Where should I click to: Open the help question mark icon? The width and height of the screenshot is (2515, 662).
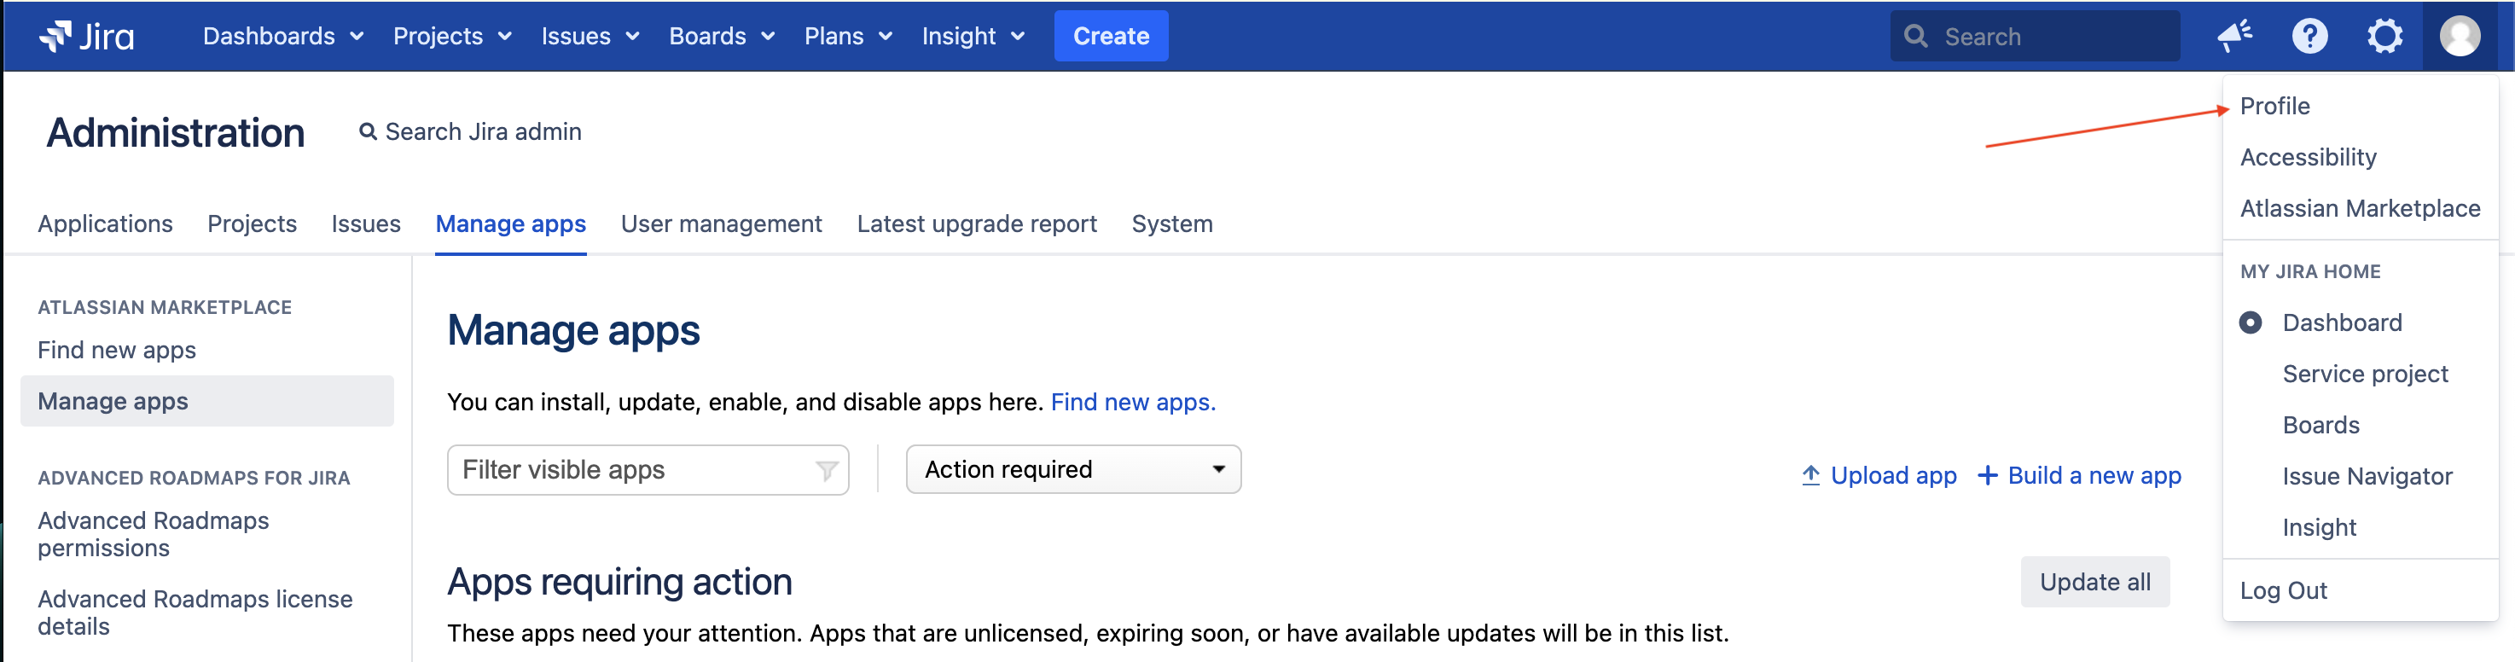point(2309,36)
